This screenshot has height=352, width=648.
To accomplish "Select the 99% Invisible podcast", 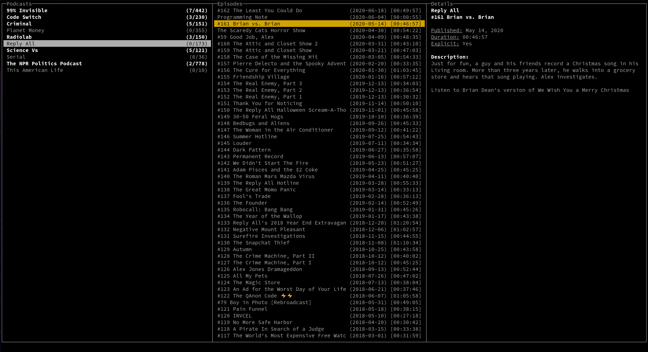I will tap(107, 10).
